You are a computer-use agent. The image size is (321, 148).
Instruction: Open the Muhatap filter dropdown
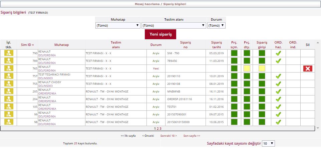point(118,25)
